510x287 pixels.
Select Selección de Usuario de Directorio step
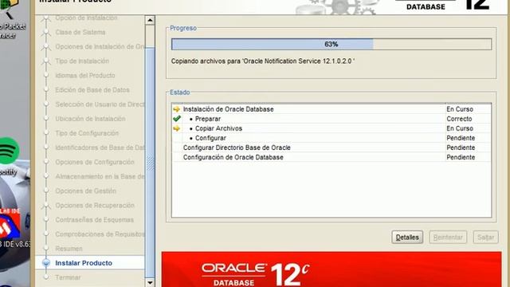coord(100,104)
